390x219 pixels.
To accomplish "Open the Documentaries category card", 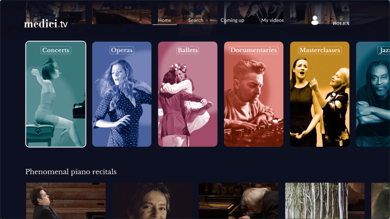I will [253, 94].
